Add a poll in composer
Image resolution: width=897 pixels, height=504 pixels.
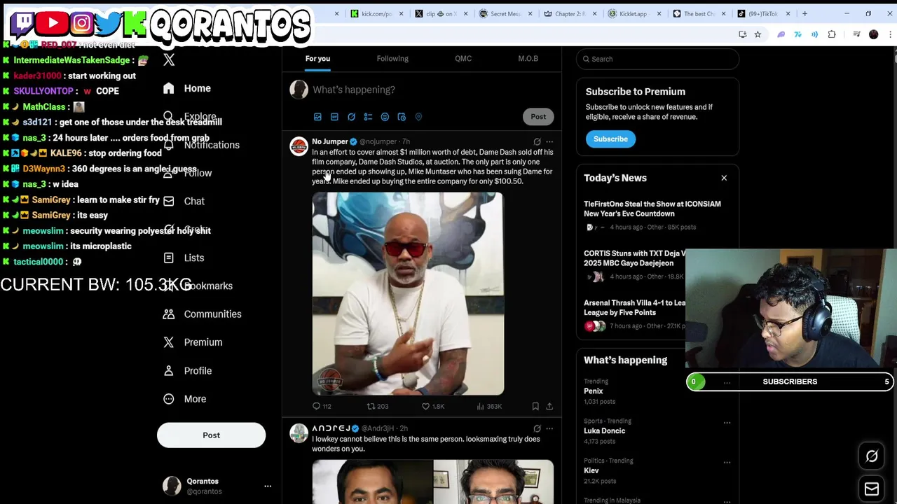point(368,117)
